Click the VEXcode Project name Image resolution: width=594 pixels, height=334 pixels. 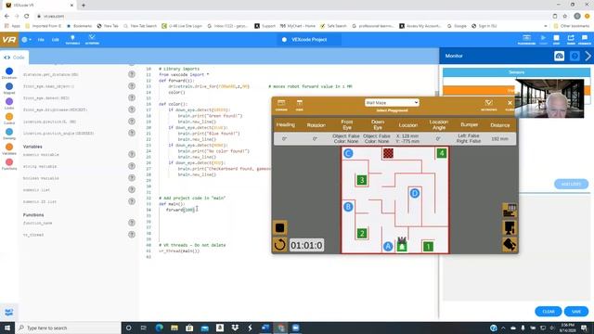[309, 39]
